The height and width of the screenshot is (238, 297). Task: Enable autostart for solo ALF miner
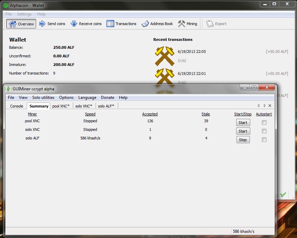264,140
